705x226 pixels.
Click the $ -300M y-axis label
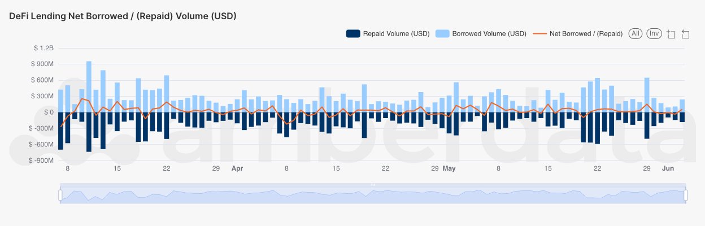[41, 128]
